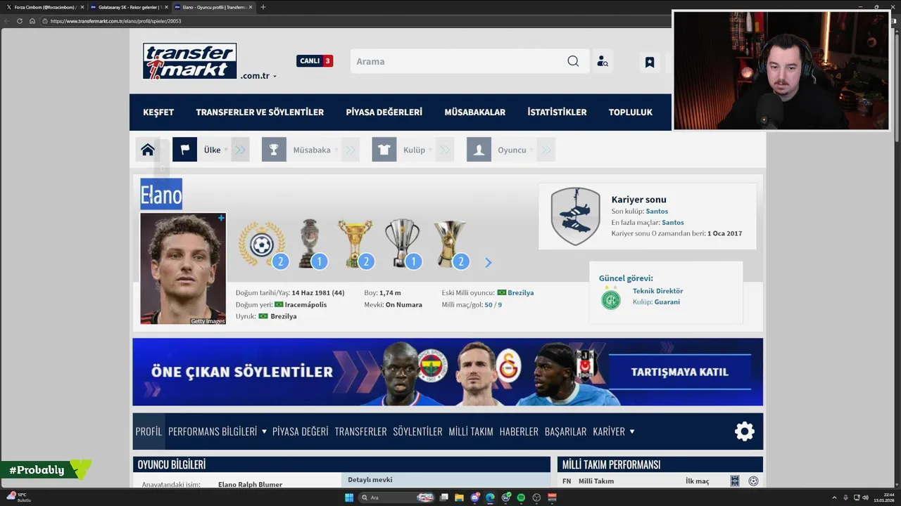Click Elano's profile photo
Viewport: 901px width, 506px height.
[183, 268]
